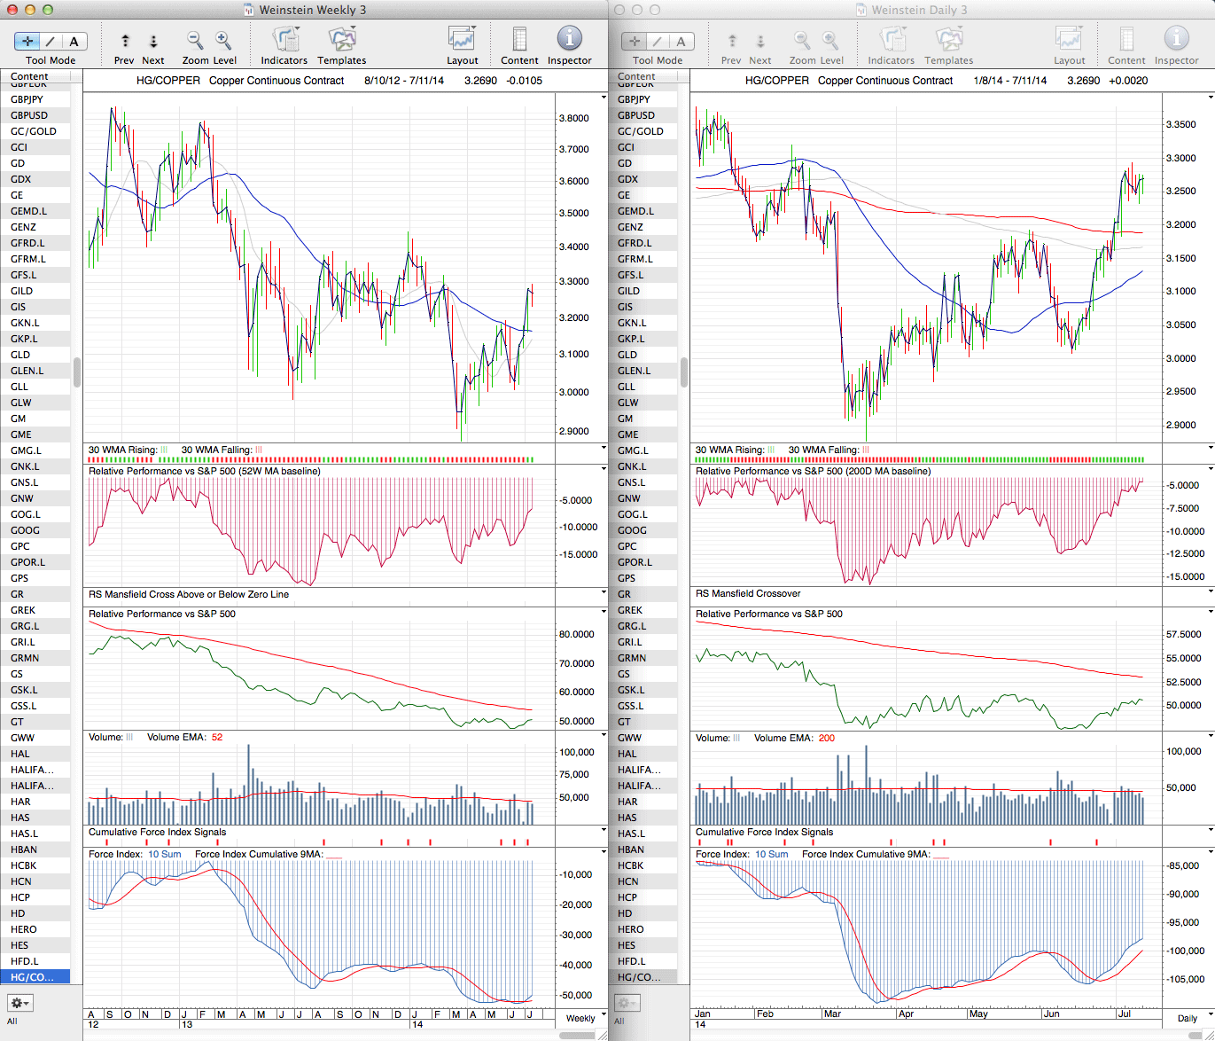
Task: Select crosshair tool mode in Weekly window
Action: 27,41
